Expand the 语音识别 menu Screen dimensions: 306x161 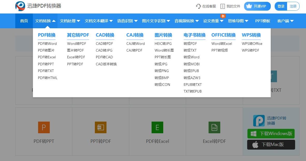coord(127,21)
